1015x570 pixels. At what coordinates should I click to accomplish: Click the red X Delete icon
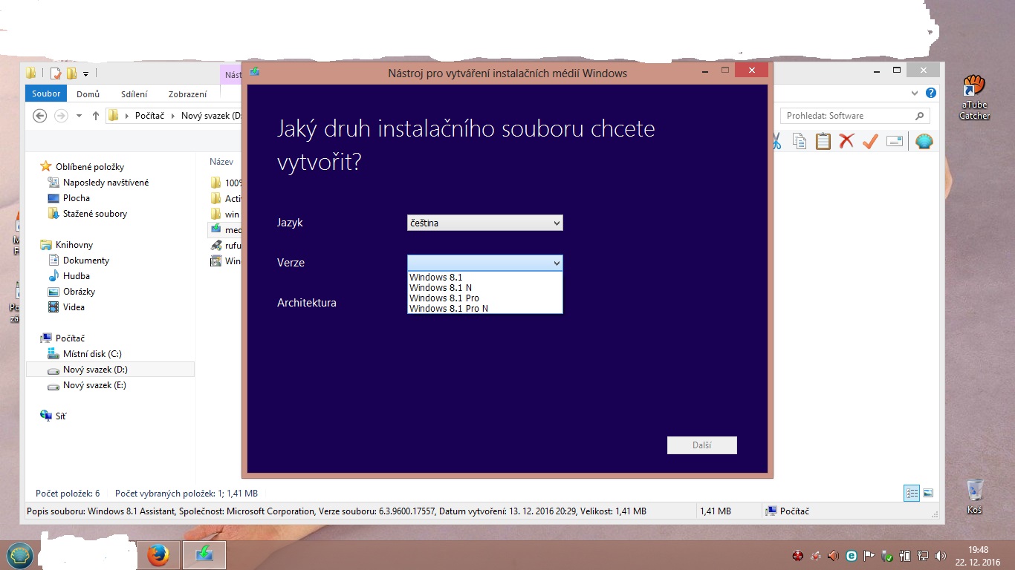(x=847, y=141)
